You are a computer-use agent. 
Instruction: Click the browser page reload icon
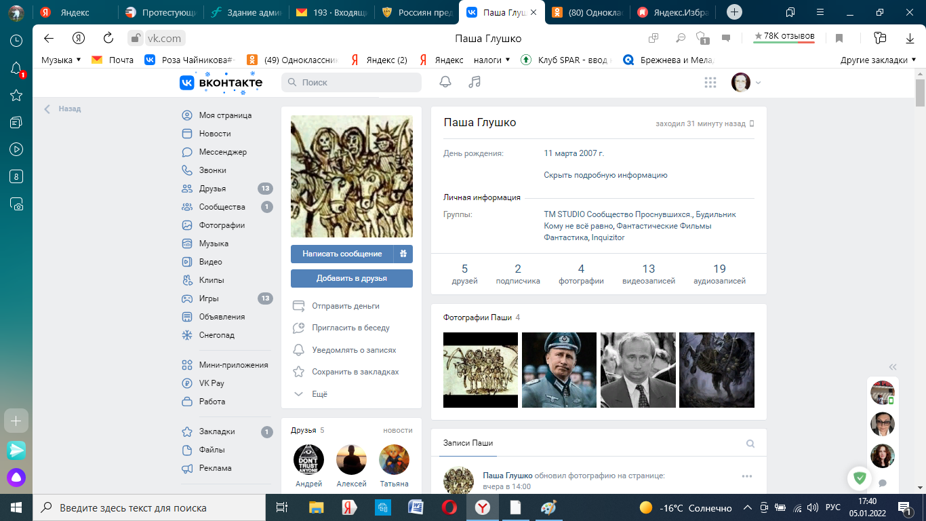(108, 39)
